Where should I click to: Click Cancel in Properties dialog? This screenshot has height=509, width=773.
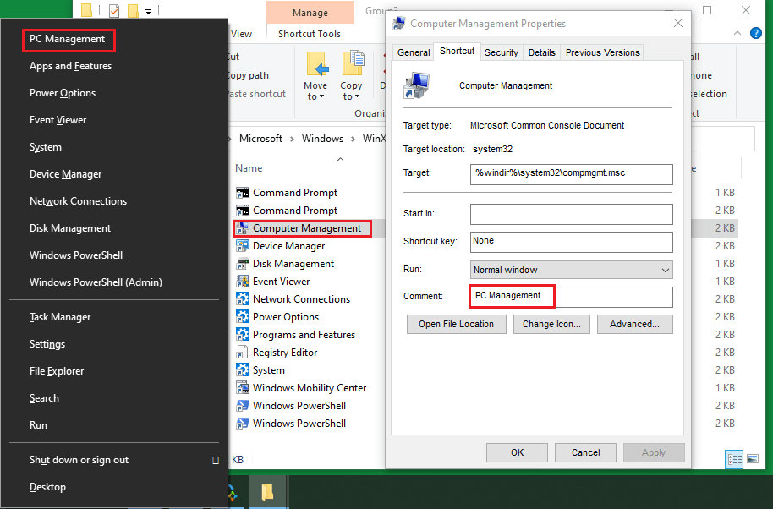pyautogui.click(x=585, y=452)
